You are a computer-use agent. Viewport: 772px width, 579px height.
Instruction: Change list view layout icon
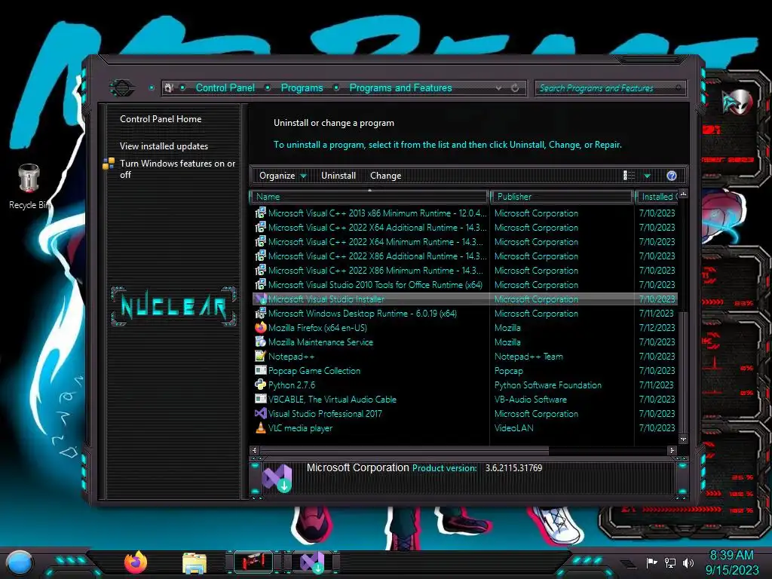(x=629, y=176)
